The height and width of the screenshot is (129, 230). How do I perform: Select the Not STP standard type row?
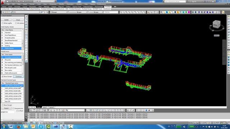[x=12, y=101]
